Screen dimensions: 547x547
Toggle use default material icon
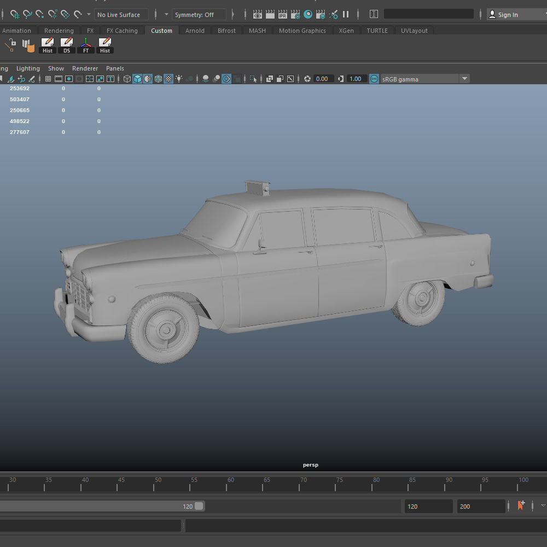coord(148,79)
